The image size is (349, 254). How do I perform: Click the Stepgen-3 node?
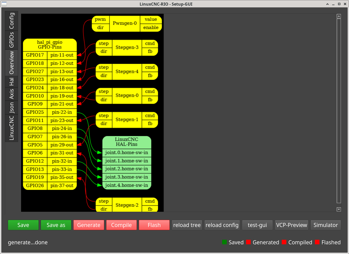pyautogui.click(x=127, y=48)
